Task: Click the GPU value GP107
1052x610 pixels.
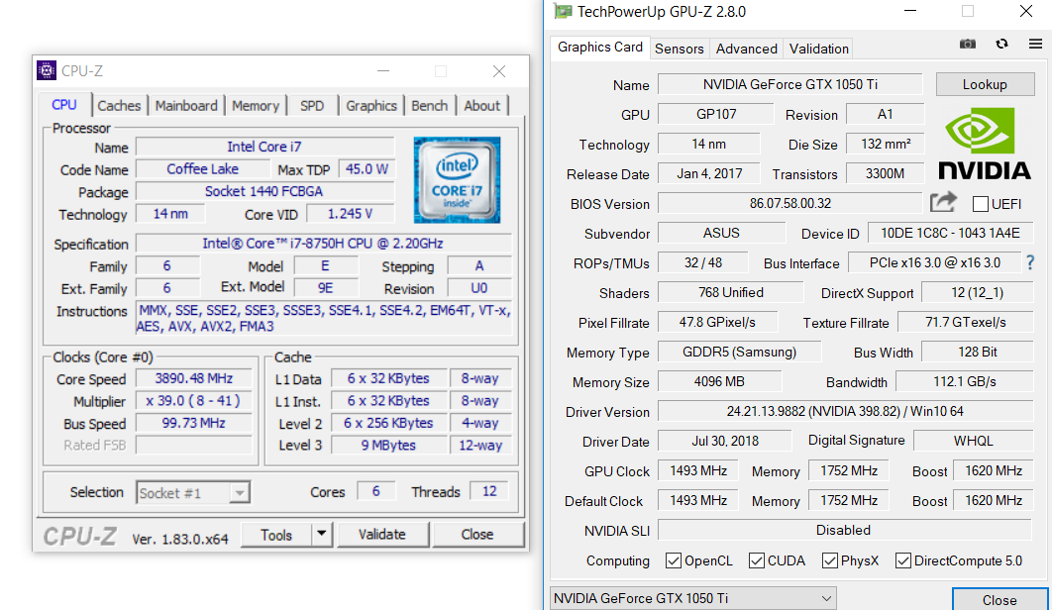Action: point(716,114)
